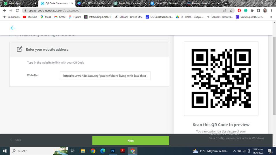Open notification center icon
The width and height of the screenshot is (276, 155).
[x=270, y=151]
